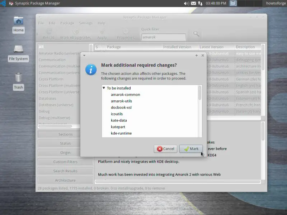The height and width of the screenshot is (215, 287).
Task: Select icoutils in the install list
Action: [x=117, y=114]
